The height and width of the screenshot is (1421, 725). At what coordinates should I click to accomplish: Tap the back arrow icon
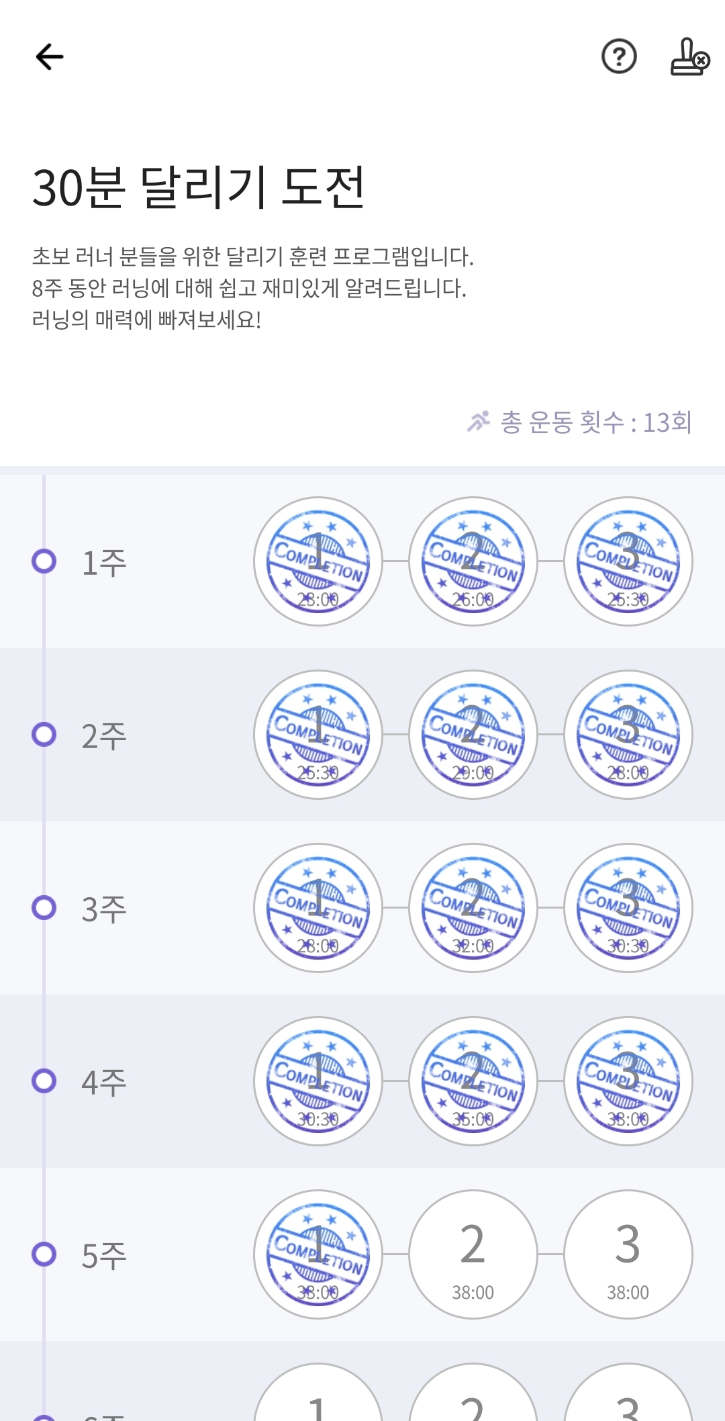pyautogui.click(x=50, y=56)
